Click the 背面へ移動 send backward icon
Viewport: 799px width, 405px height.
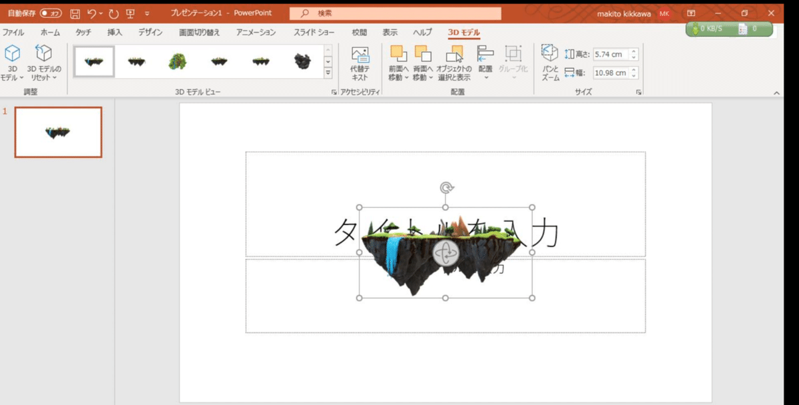click(x=422, y=55)
